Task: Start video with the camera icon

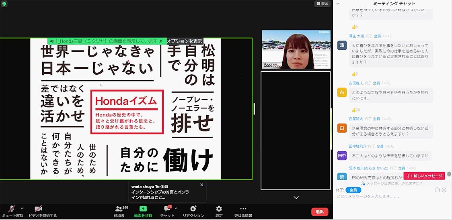Action: pos(39,209)
